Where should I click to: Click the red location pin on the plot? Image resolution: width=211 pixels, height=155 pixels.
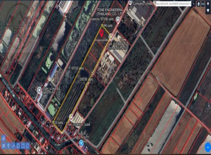[x=102, y=33]
